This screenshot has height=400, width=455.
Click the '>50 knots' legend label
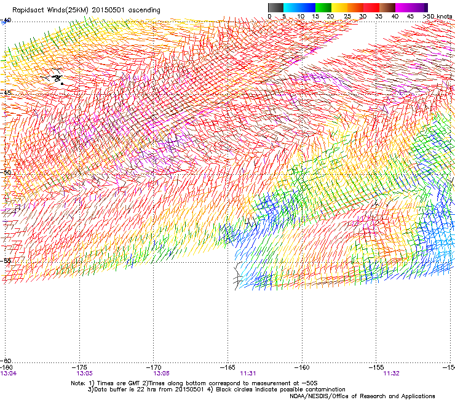tap(437, 17)
